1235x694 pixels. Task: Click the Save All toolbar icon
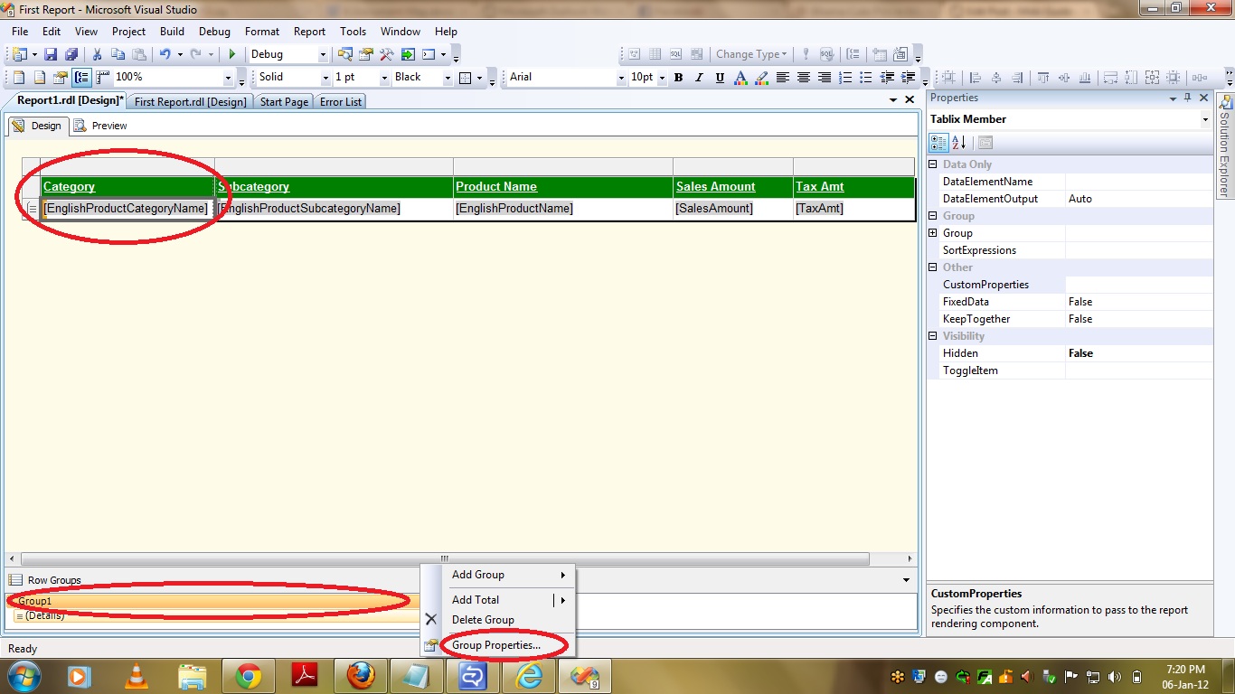click(71, 54)
